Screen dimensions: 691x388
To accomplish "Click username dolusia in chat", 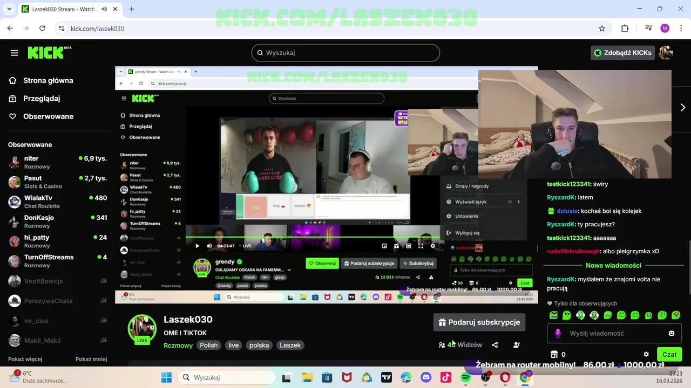I will [x=567, y=211].
